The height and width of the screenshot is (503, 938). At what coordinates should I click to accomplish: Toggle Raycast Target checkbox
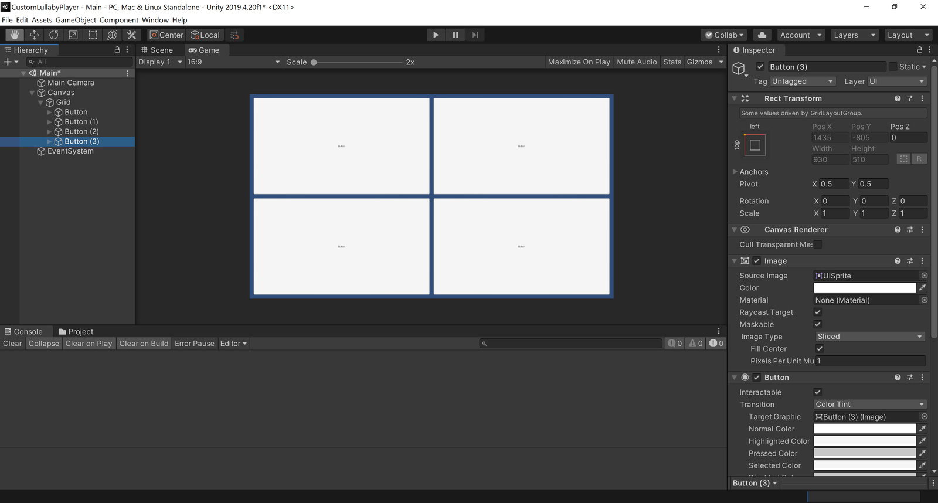pos(818,312)
